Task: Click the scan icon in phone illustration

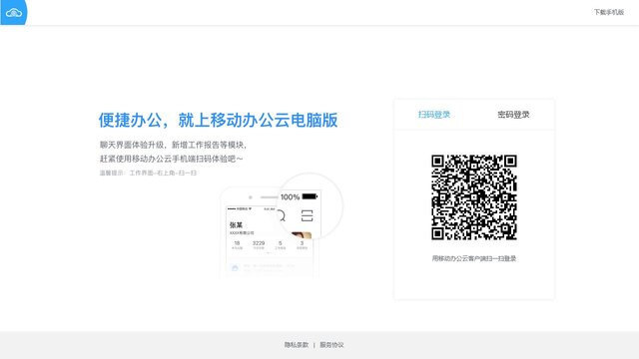Action: 307,215
